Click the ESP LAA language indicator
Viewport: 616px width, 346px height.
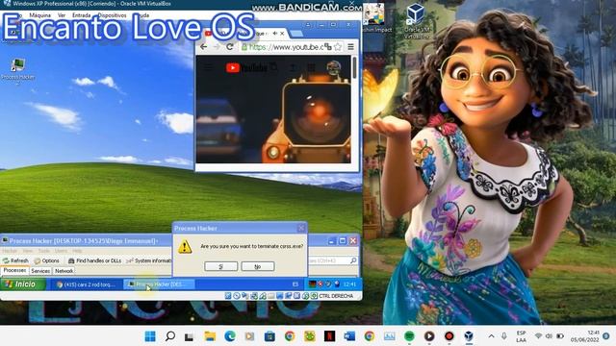pos(521,336)
